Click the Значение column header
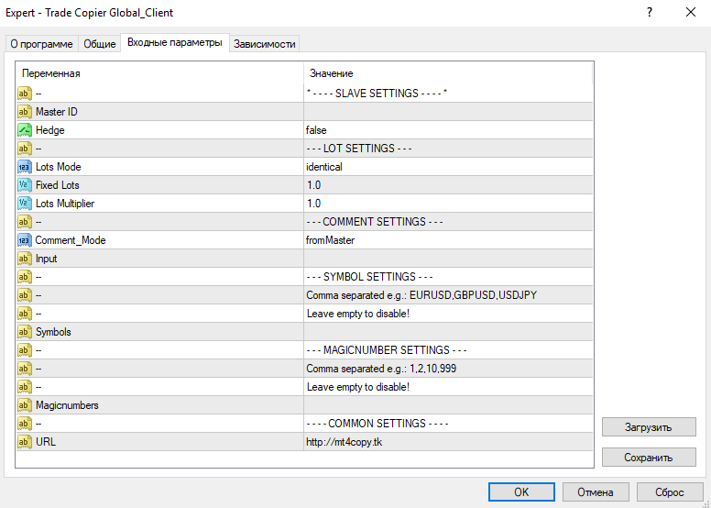The image size is (711, 508). pos(448,73)
